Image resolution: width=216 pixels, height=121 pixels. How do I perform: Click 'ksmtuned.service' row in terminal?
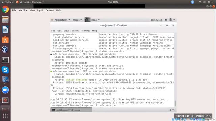point(113,46)
